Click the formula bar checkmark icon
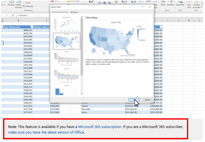 (7, 15)
